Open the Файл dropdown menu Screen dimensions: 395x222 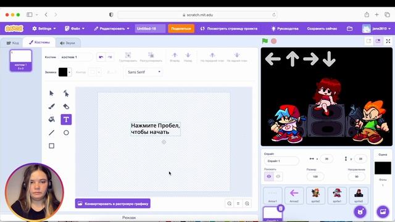[75, 28]
